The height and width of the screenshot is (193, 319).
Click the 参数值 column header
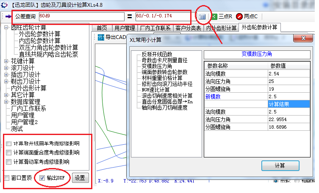[289, 66]
